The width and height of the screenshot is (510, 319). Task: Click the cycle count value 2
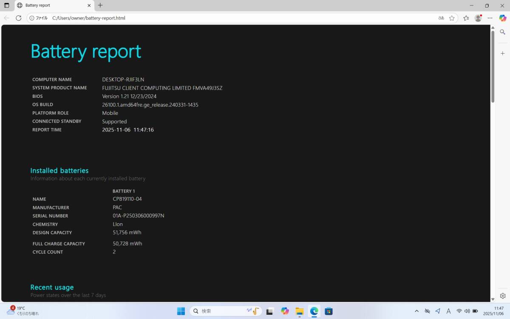tap(114, 252)
